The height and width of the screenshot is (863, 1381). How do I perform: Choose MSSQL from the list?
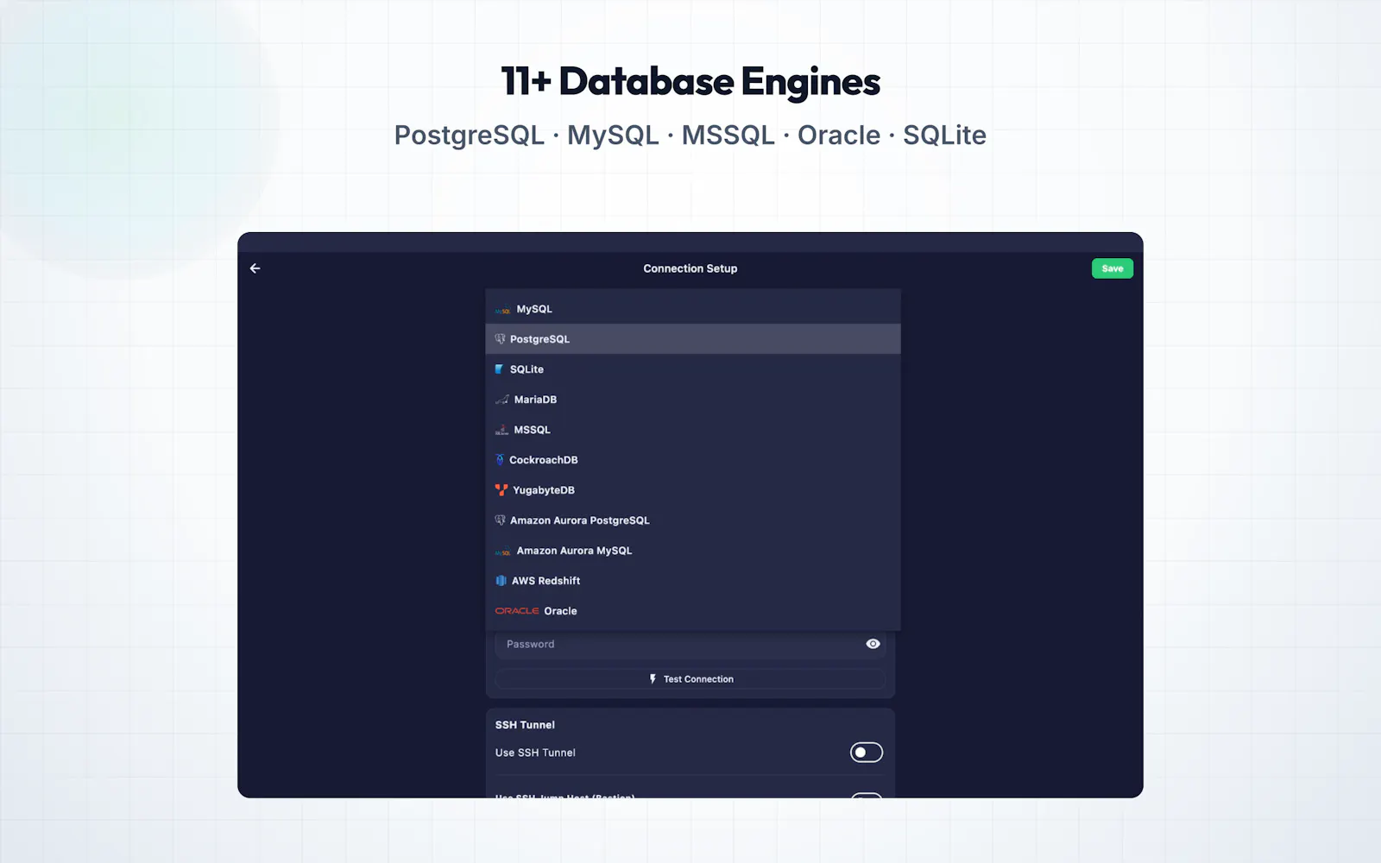pos(692,430)
